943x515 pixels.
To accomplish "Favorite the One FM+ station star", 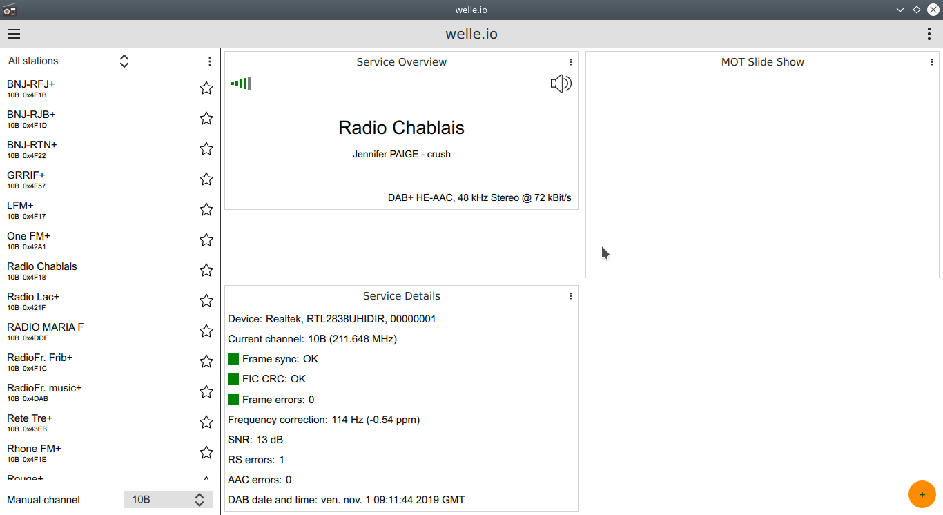I will (x=206, y=240).
